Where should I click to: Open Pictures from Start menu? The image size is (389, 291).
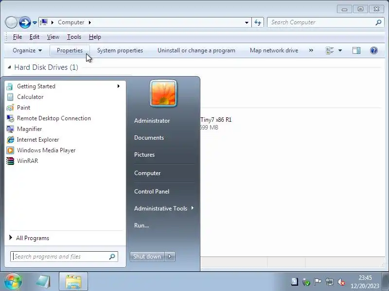(x=144, y=155)
